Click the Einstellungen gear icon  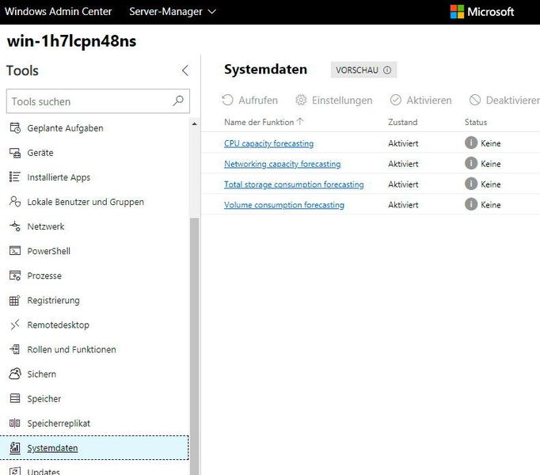tap(301, 100)
